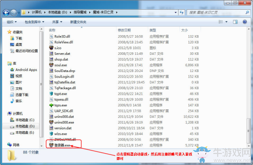Screen dimensions: 253x165
Task: Select the tqzs.exe green plus icon
Action: point(51,105)
